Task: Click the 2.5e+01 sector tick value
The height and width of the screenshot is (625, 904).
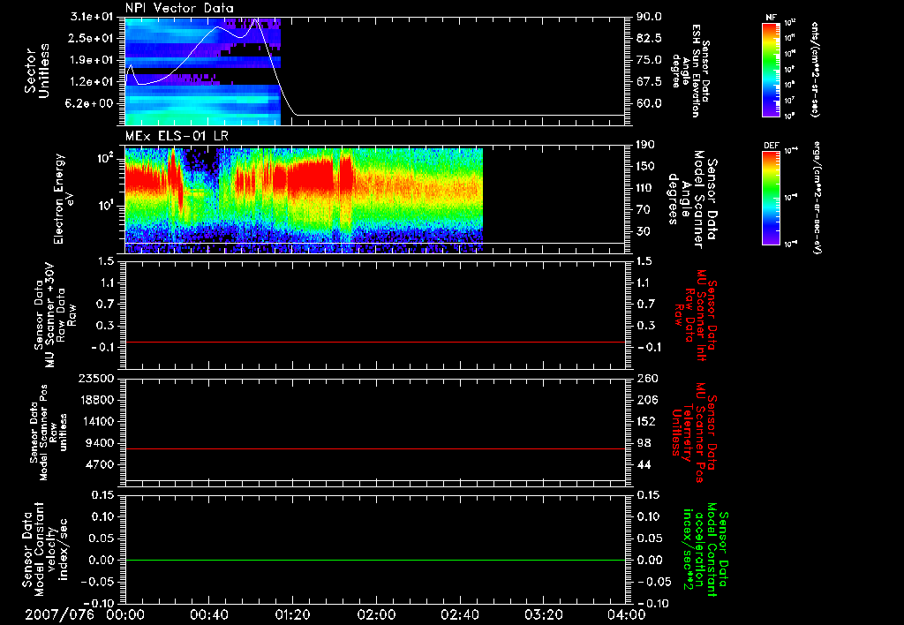Action: point(92,38)
